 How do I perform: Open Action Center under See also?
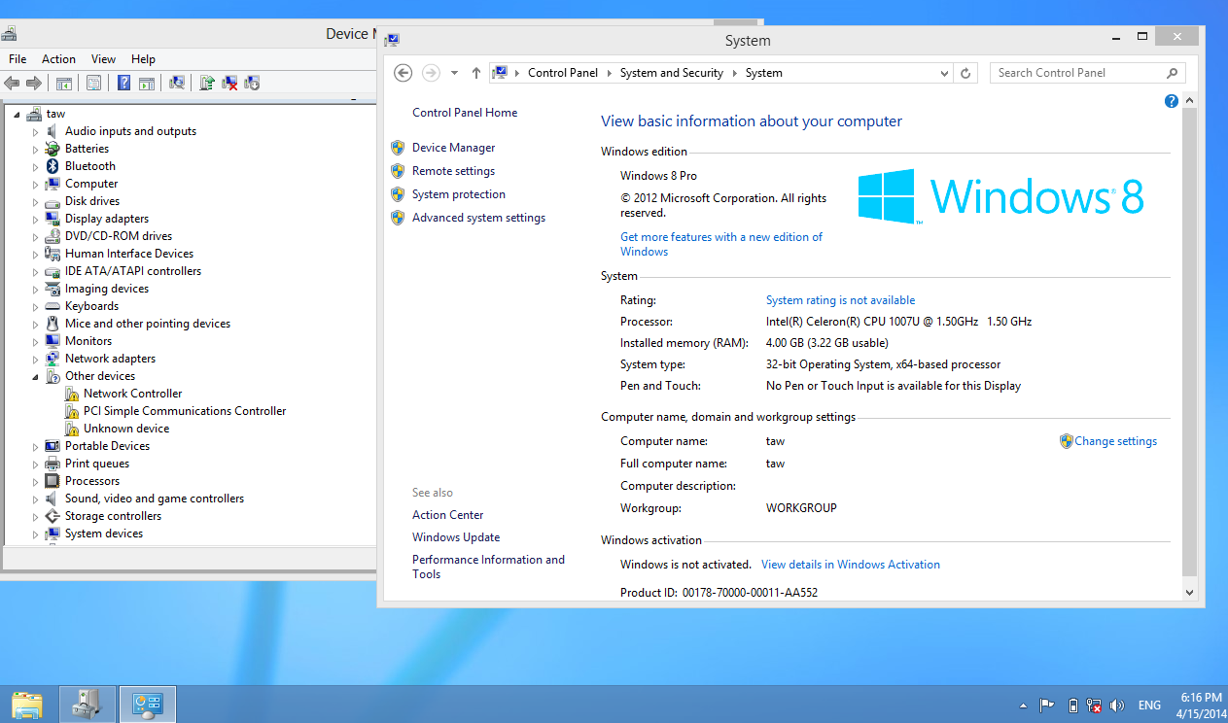pyautogui.click(x=447, y=515)
